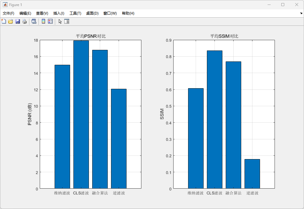The height and width of the screenshot is (209, 304).
Task: Click the dock arrow at menu bar right
Action: [301, 13]
